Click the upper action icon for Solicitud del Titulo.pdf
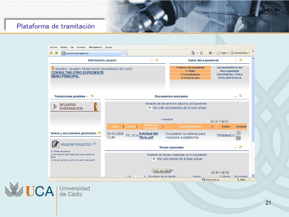Image resolution: width=289 pixels, height=217 pixels. click(x=238, y=132)
